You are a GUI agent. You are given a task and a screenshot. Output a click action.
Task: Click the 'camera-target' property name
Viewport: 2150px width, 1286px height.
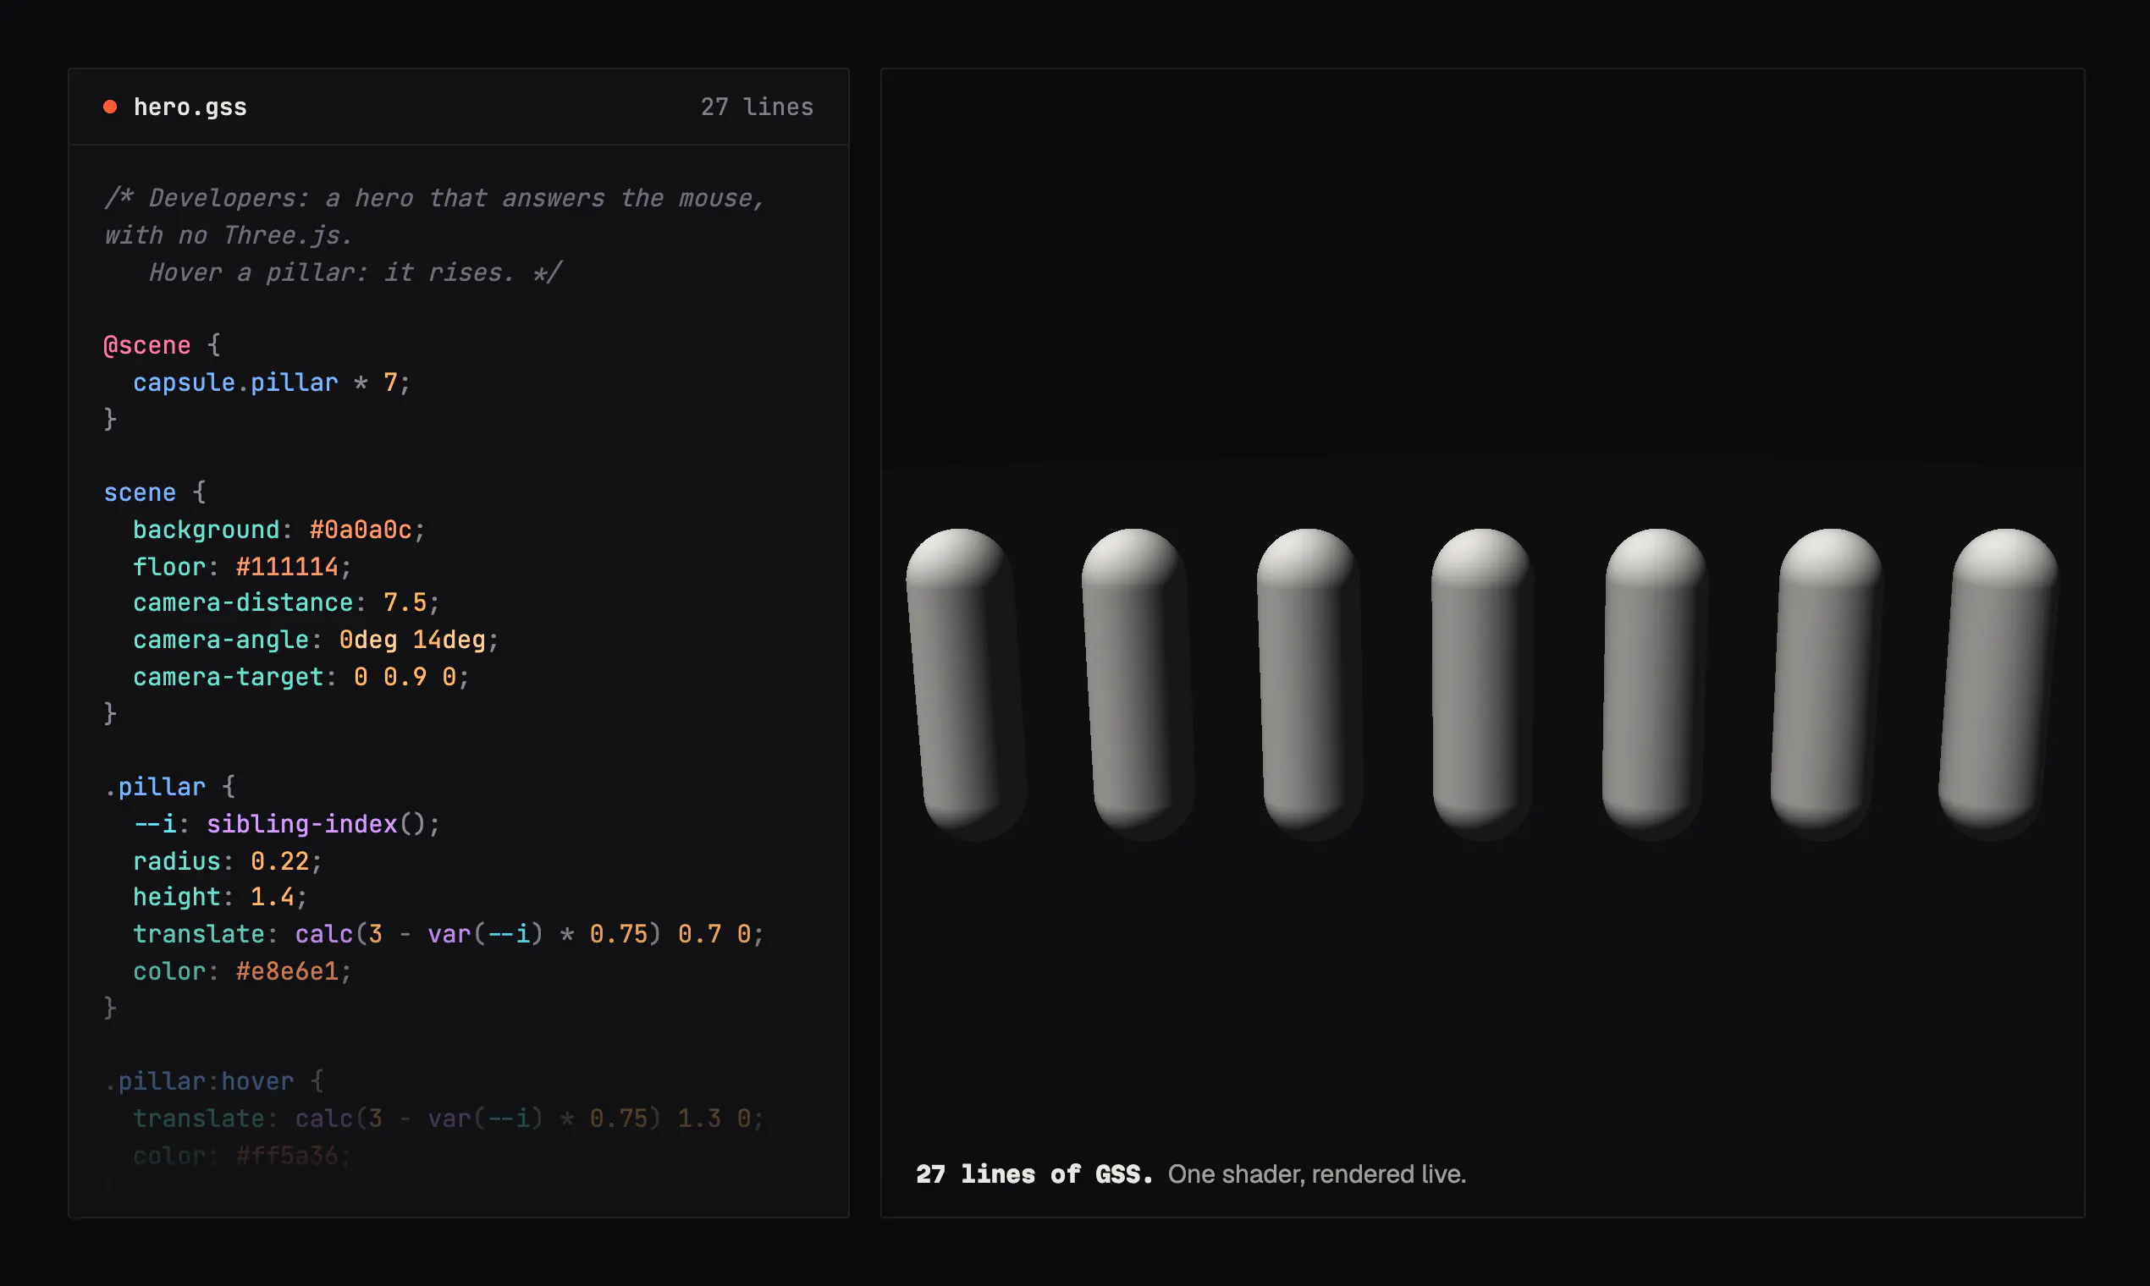pos(228,677)
